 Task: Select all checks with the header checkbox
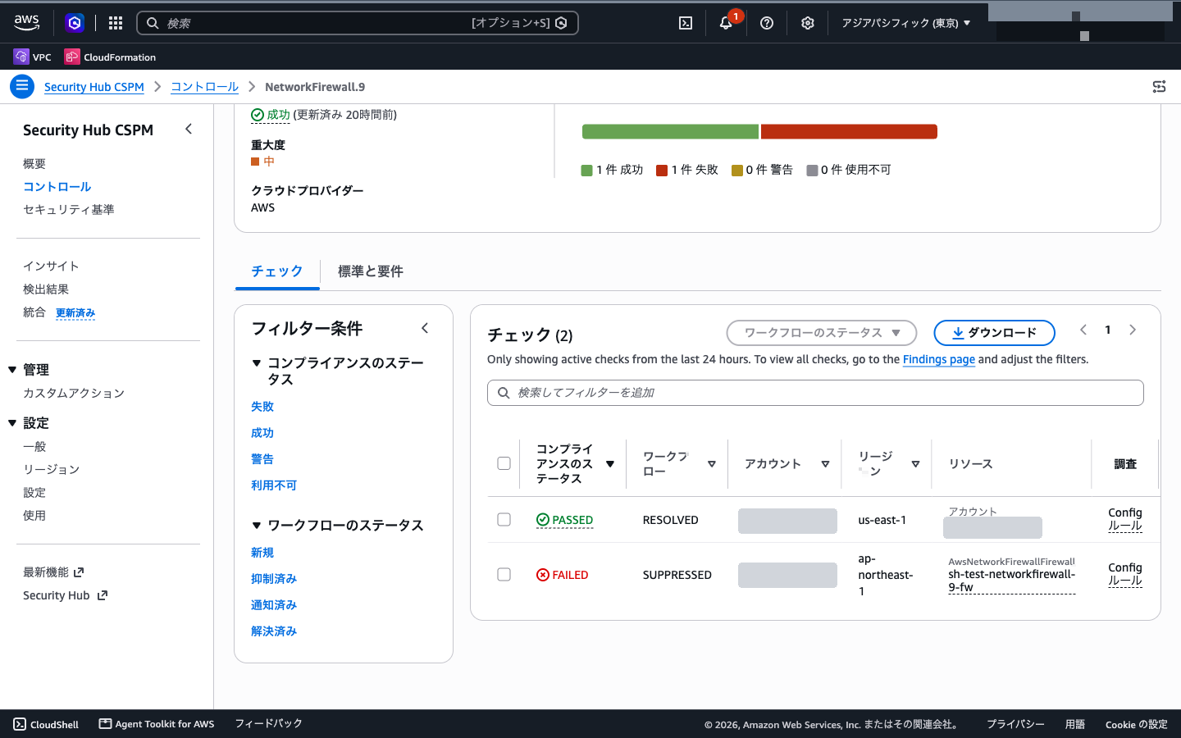504,463
